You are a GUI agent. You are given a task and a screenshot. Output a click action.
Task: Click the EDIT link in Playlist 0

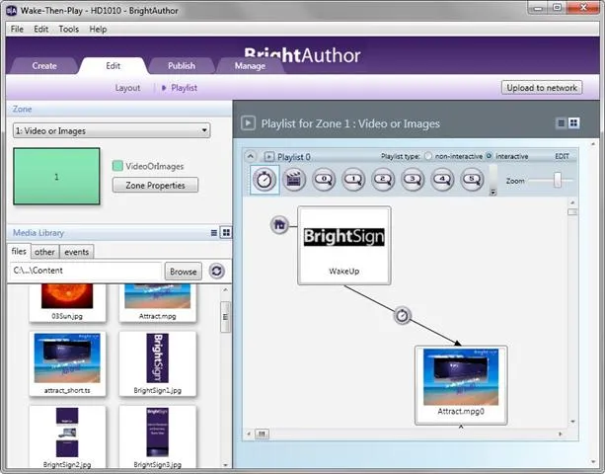[x=562, y=156]
